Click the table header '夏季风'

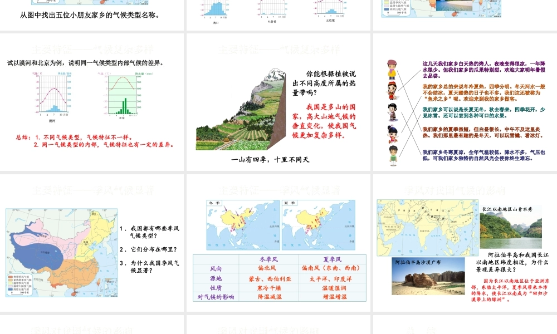tap(332, 259)
